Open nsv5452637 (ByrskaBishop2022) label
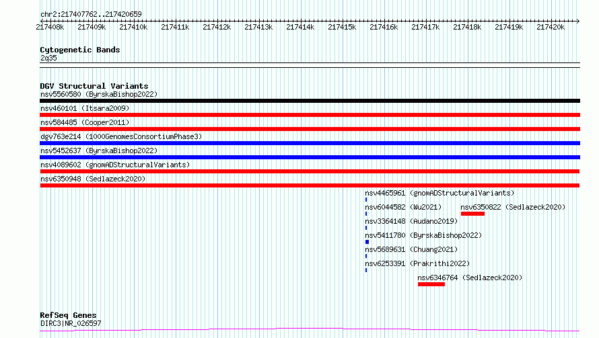The width and height of the screenshot is (599, 338). tap(99, 151)
